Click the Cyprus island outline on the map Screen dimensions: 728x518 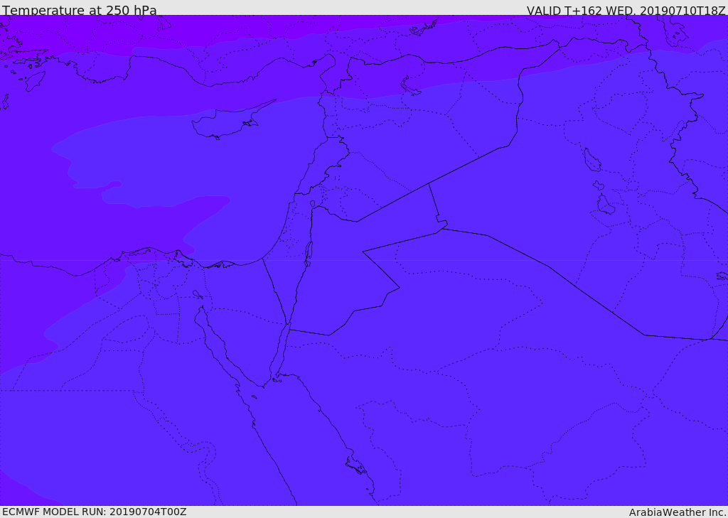(233, 119)
